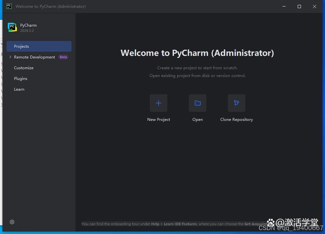Click the New Project button
This screenshot has height=234, width=325.
pyautogui.click(x=158, y=119)
